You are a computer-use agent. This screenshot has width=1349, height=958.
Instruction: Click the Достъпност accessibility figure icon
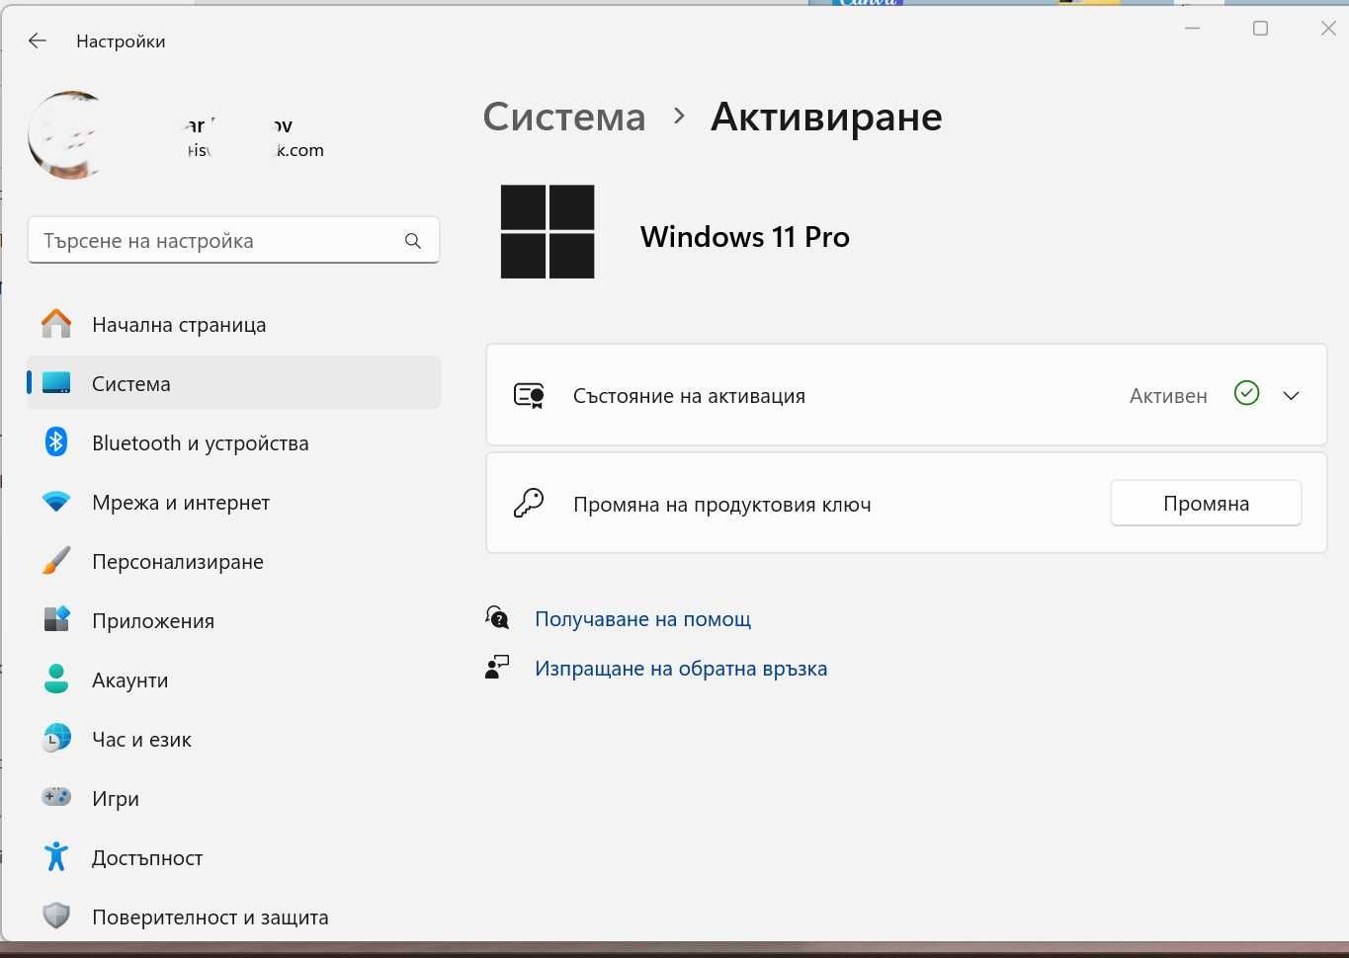(56, 856)
